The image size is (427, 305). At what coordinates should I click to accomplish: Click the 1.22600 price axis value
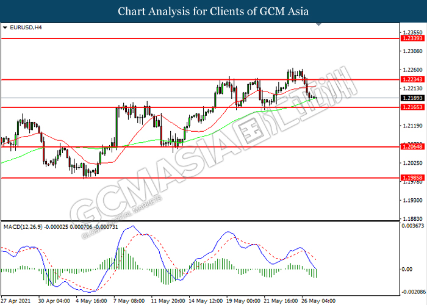pyautogui.click(x=413, y=70)
